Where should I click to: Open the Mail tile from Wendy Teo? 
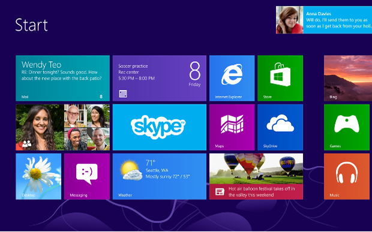(x=62, y=78)
